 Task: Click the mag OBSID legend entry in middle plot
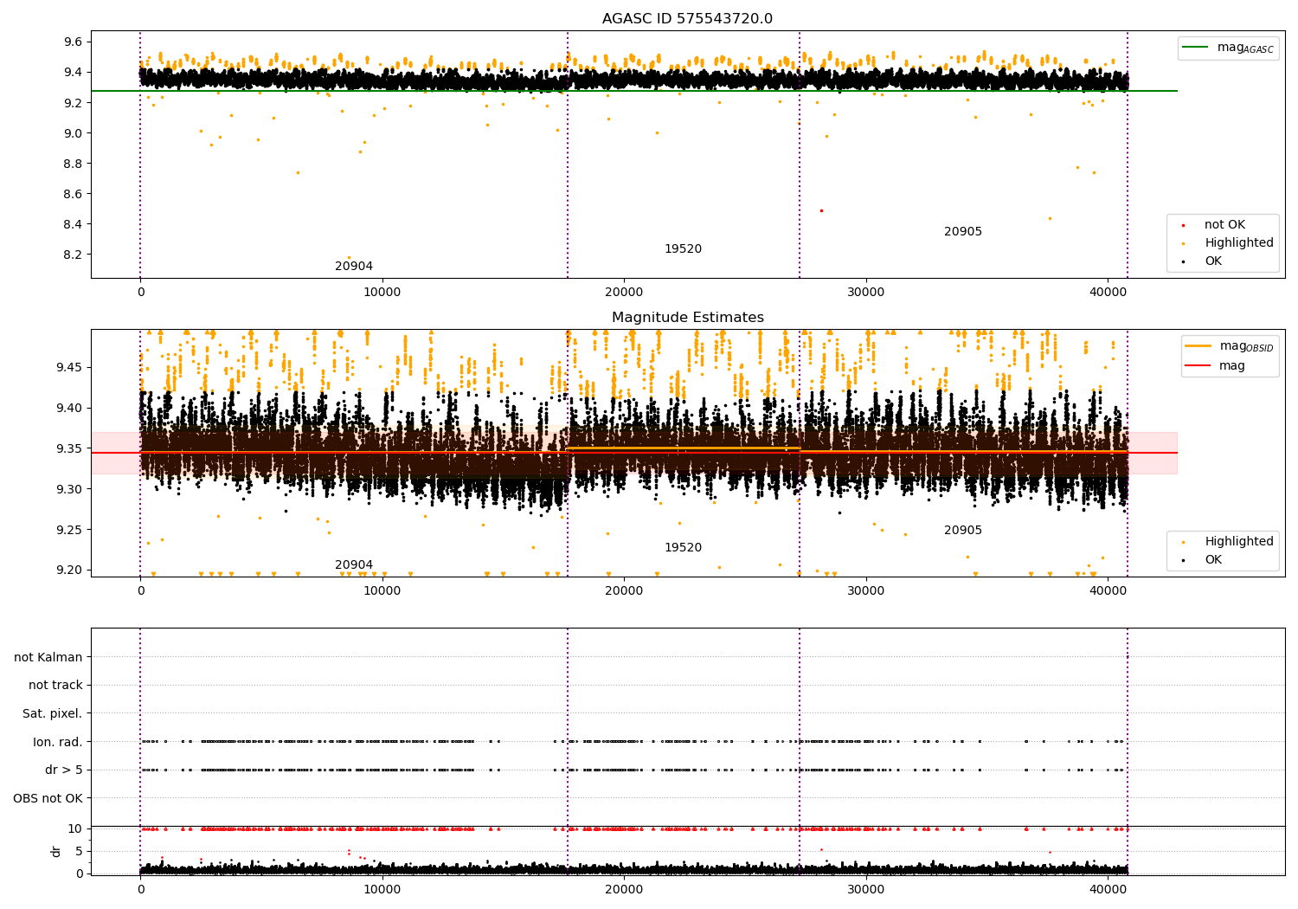(1246, 346)
